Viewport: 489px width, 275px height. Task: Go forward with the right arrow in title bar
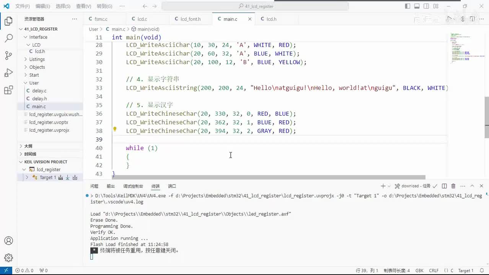(x=155, y=6)
